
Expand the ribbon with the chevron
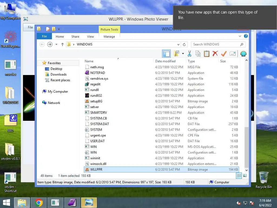coord(240,36)
